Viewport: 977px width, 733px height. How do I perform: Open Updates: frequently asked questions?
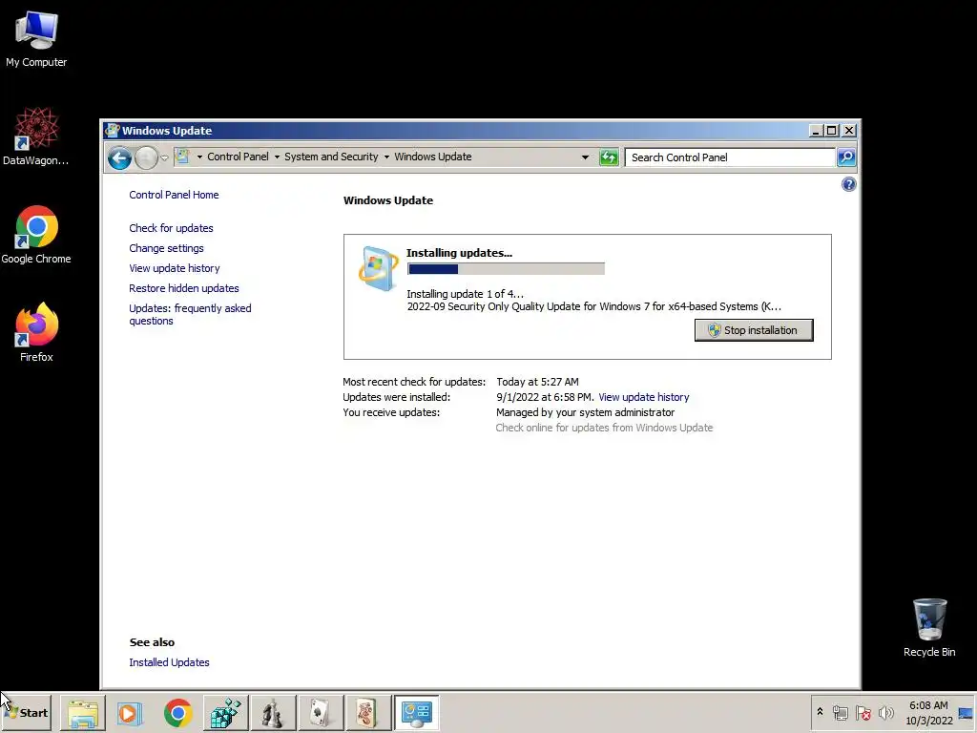190,315
